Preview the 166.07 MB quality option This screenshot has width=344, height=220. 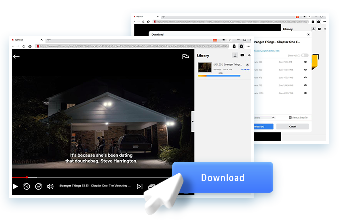coord(305,78)
